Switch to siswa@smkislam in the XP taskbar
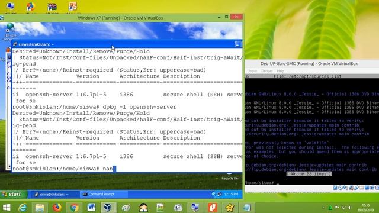379x213 pixels. pos(54,194)
